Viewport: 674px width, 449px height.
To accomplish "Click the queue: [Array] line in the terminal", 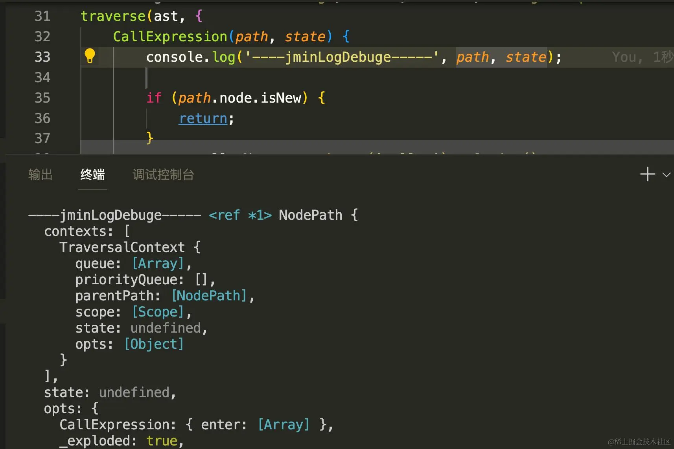I will (x=133, y=263).
